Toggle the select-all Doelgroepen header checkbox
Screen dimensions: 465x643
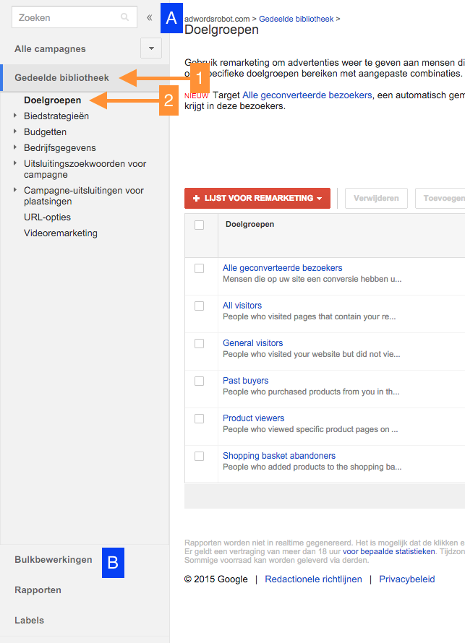[x=200, y=225]
